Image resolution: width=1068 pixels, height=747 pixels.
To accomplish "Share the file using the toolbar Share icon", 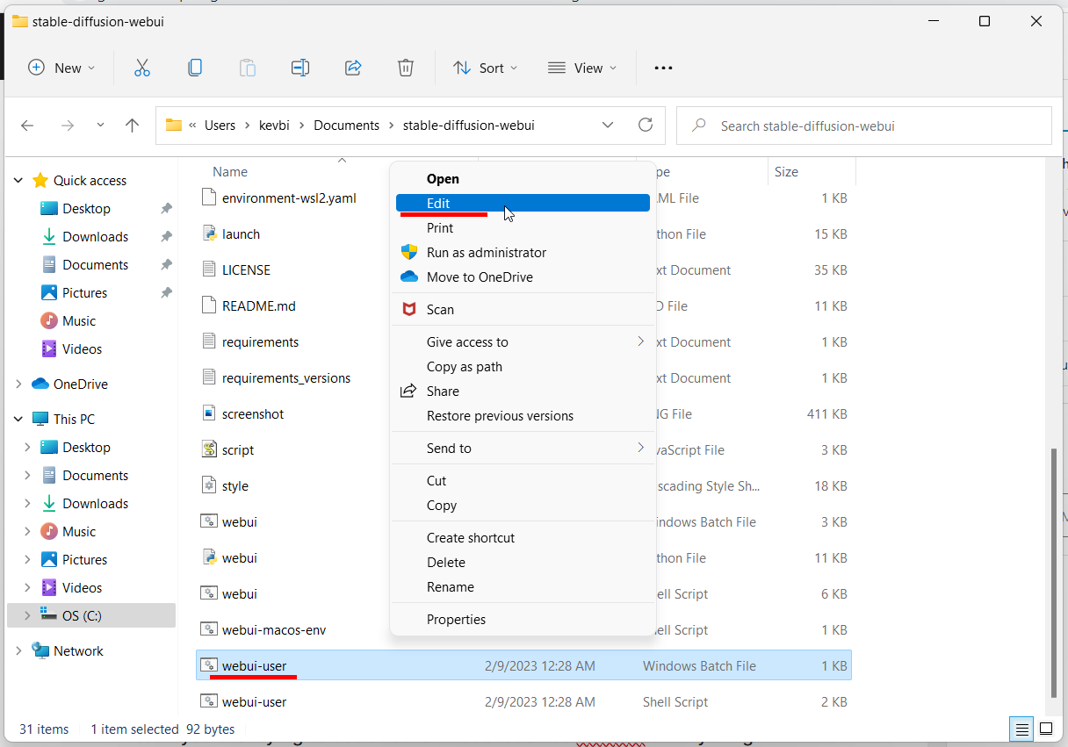I will [x=353, y=68].
